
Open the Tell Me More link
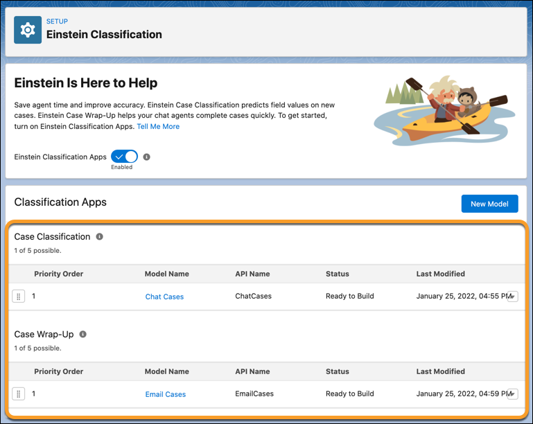(158, 126)
